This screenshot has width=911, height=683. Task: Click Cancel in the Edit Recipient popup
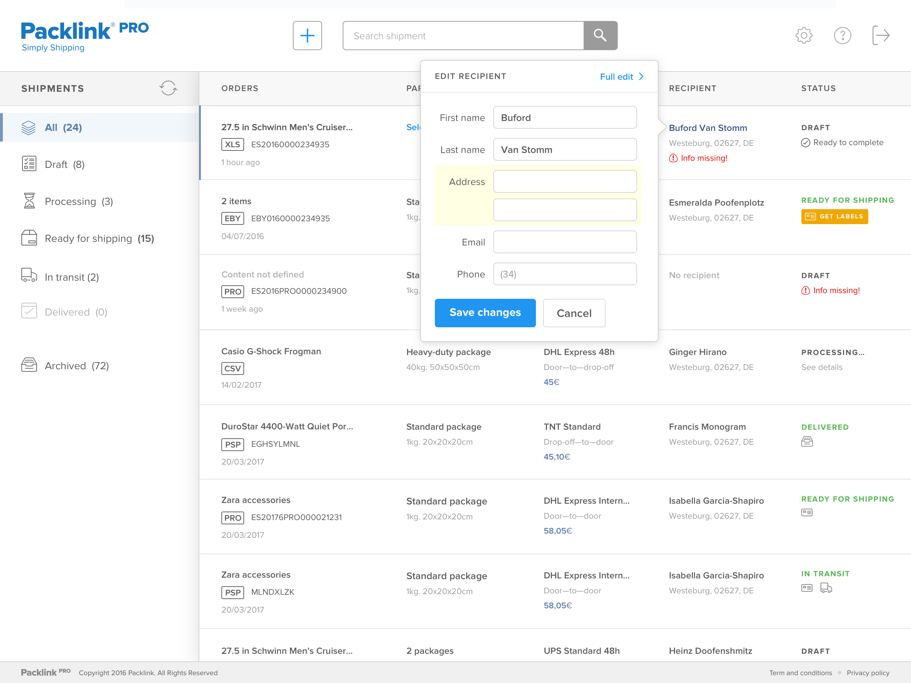[574, 313]
